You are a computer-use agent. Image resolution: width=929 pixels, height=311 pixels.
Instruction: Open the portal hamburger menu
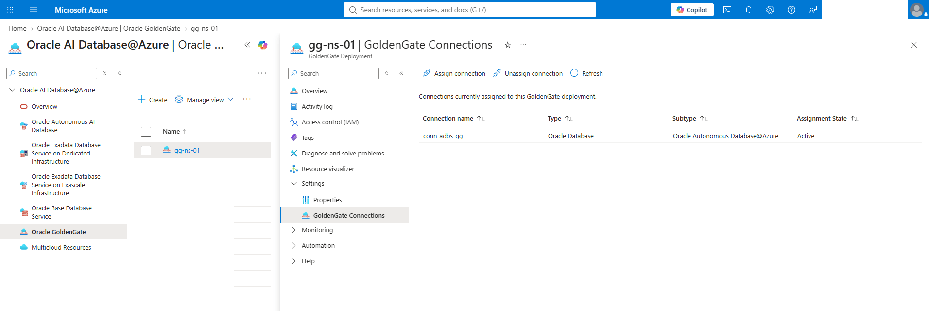[34, 10]
